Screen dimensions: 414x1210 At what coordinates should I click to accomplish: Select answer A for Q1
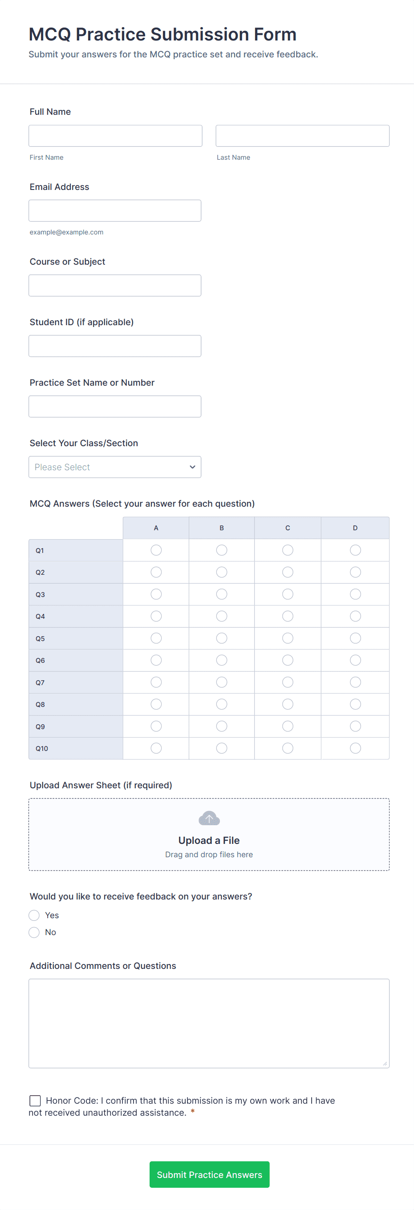pyautogui.click(x=156, y=550)
